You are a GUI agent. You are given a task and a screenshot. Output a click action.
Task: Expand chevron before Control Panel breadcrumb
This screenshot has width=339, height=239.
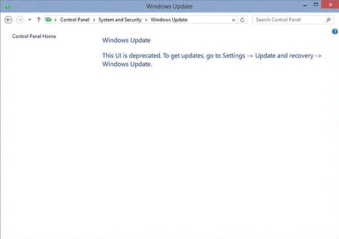pyautogui.click(x=55, y=20)
